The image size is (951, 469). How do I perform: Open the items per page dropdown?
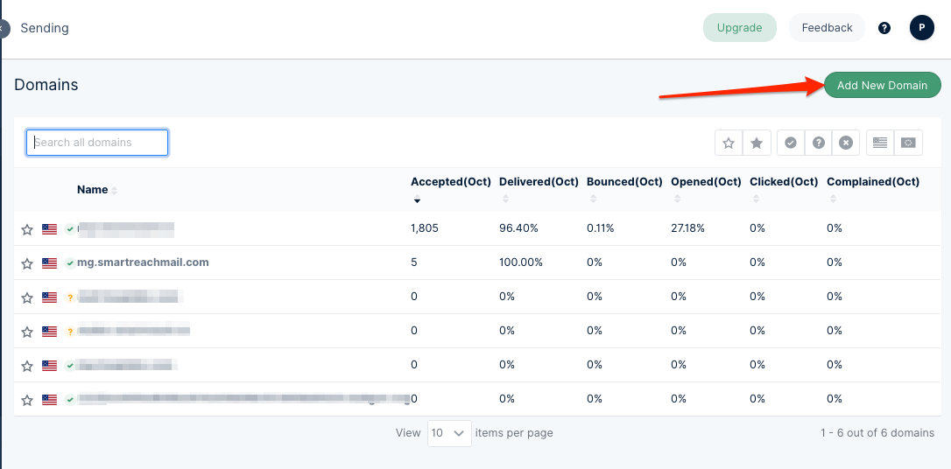tap(449, 433)
